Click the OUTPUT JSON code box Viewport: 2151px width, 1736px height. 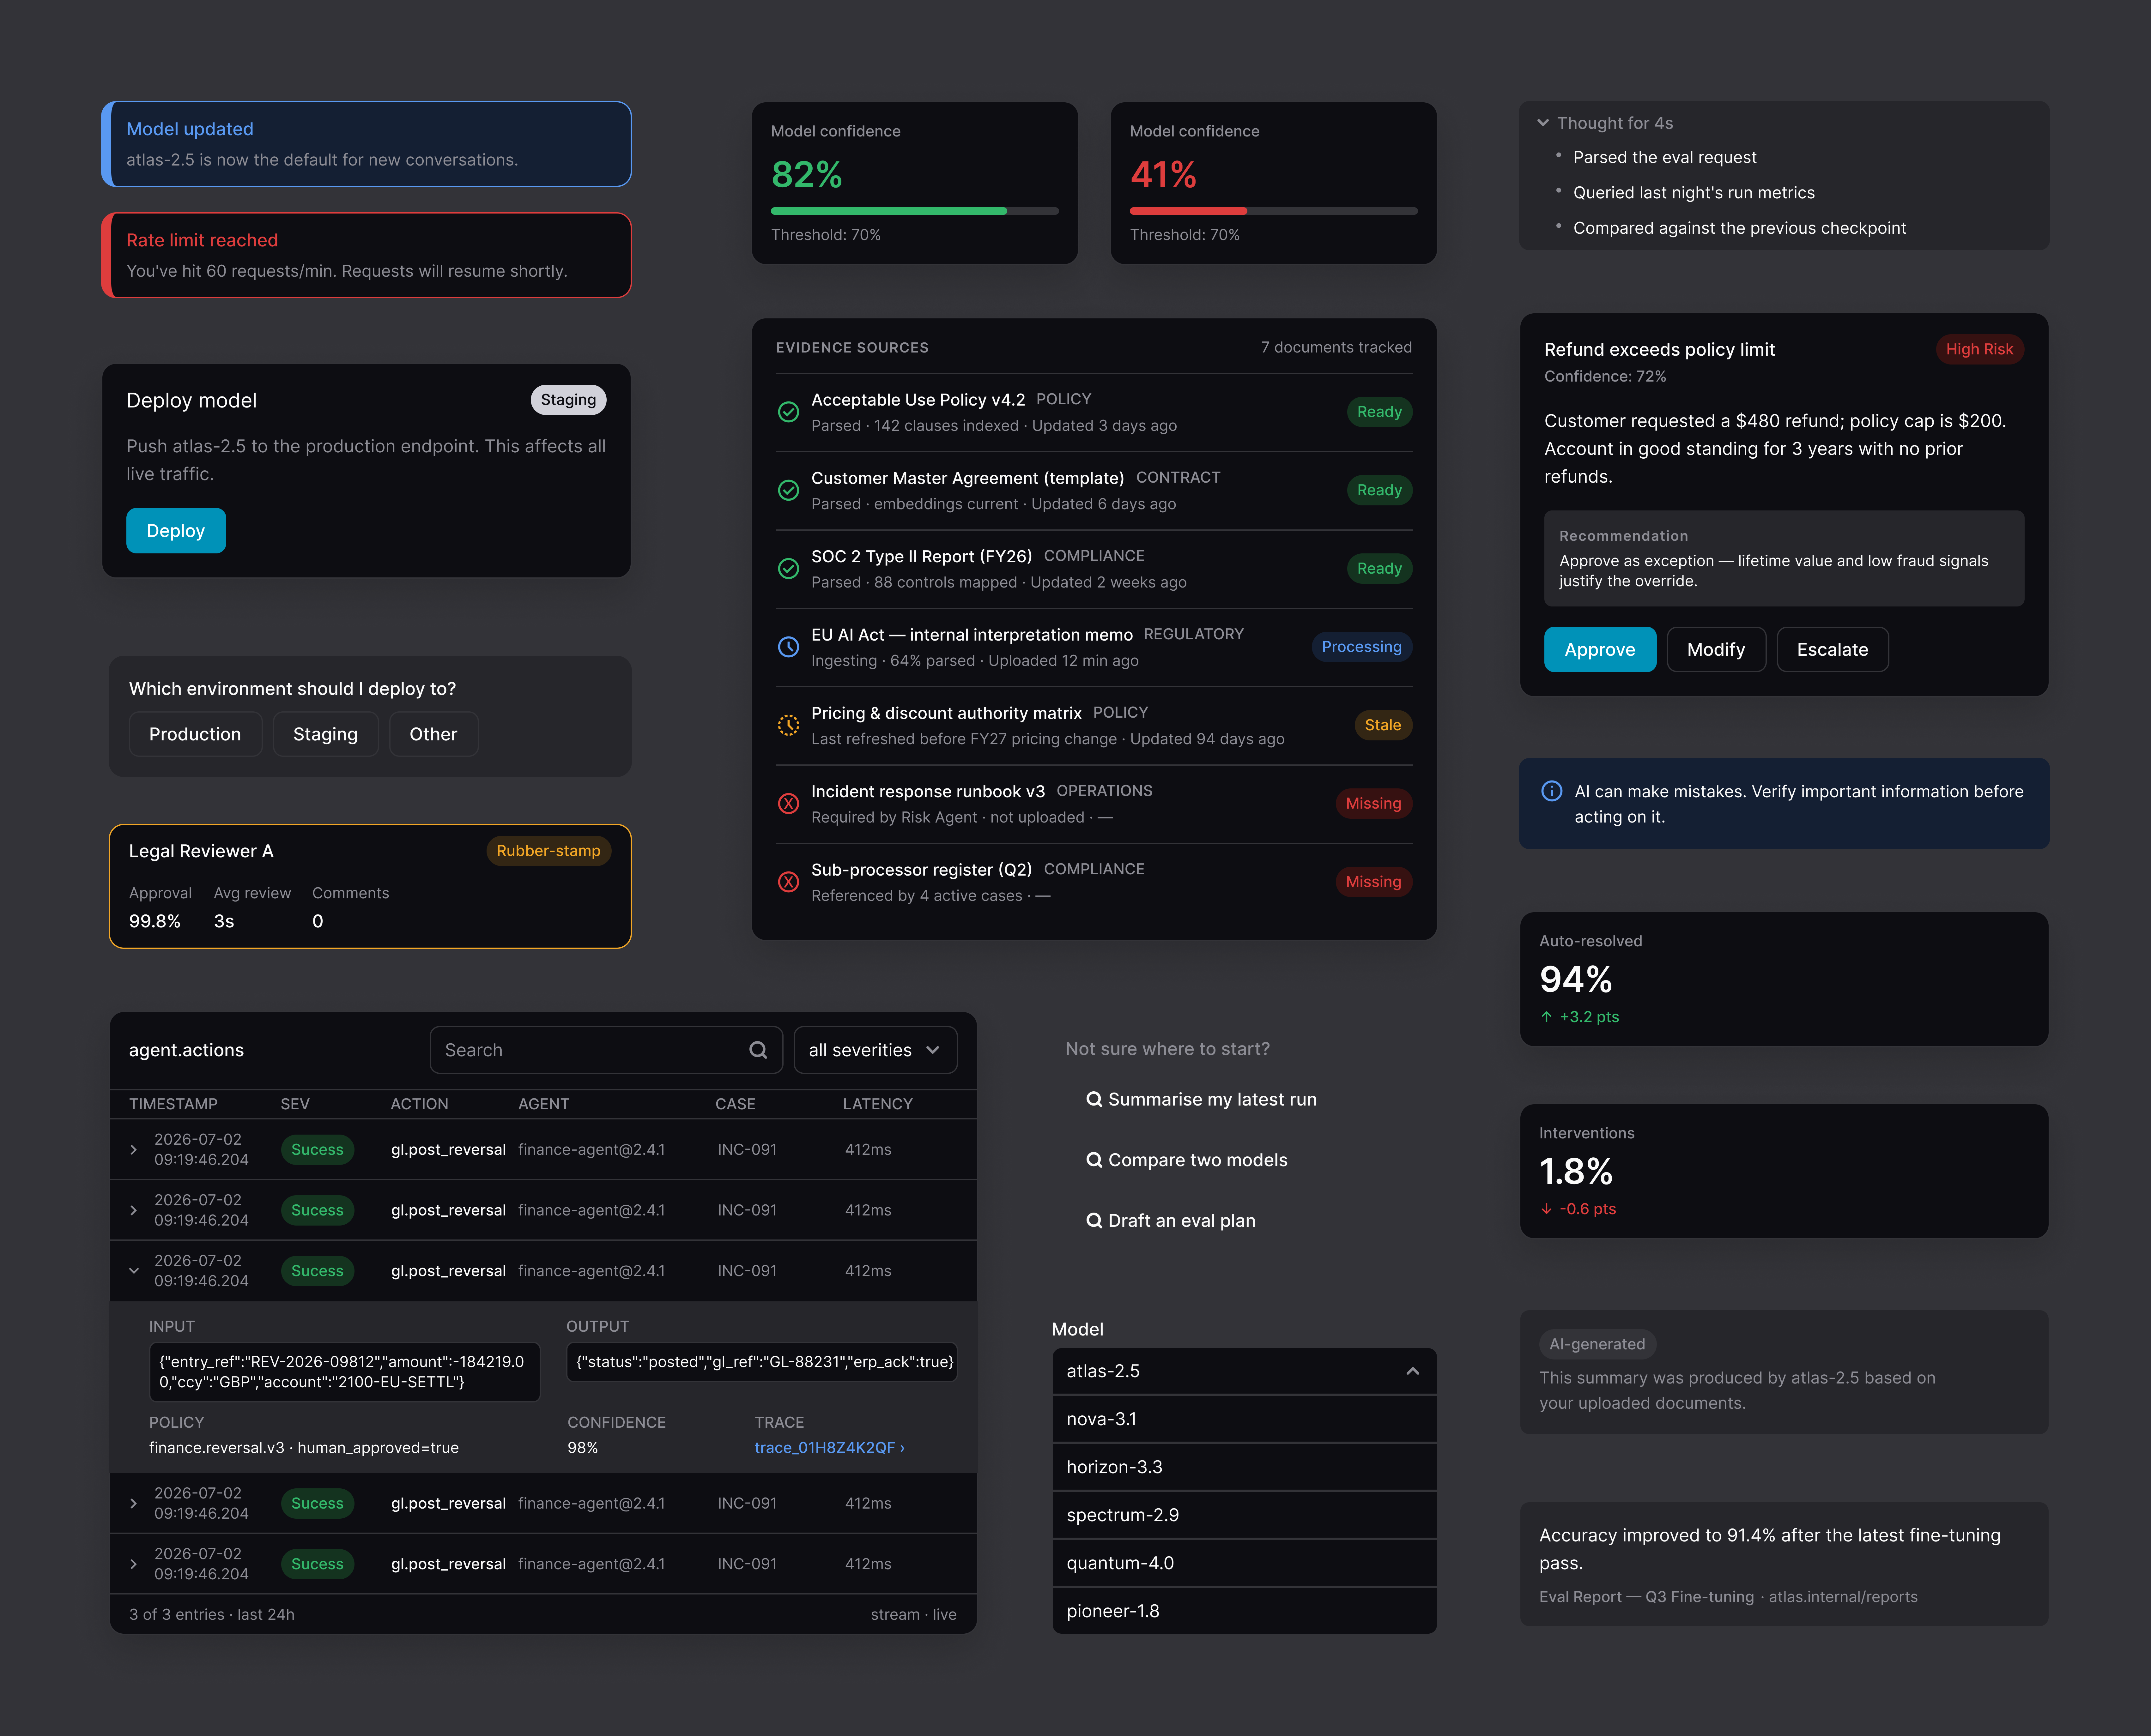pos(762,1362)
